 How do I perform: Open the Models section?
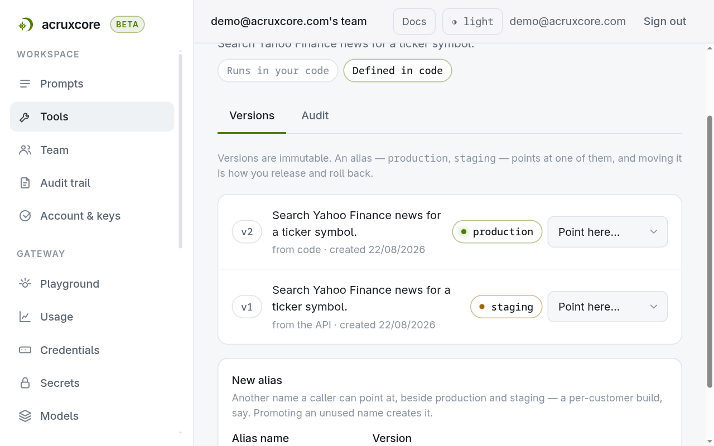coord(92,416)
